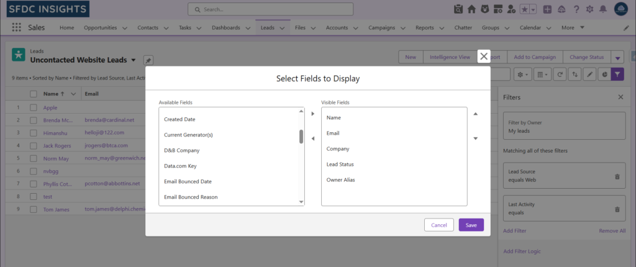This screenshot has width=636, height=267.
Task: Open the Uncontacted Website Leads view dropdown
Action: [134, 60]
